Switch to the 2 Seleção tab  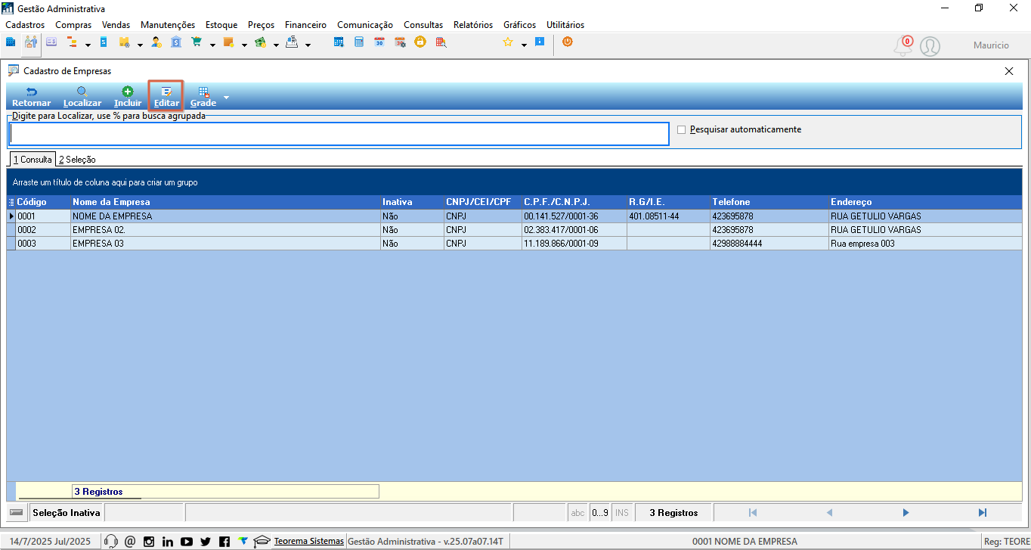[77, 160]
